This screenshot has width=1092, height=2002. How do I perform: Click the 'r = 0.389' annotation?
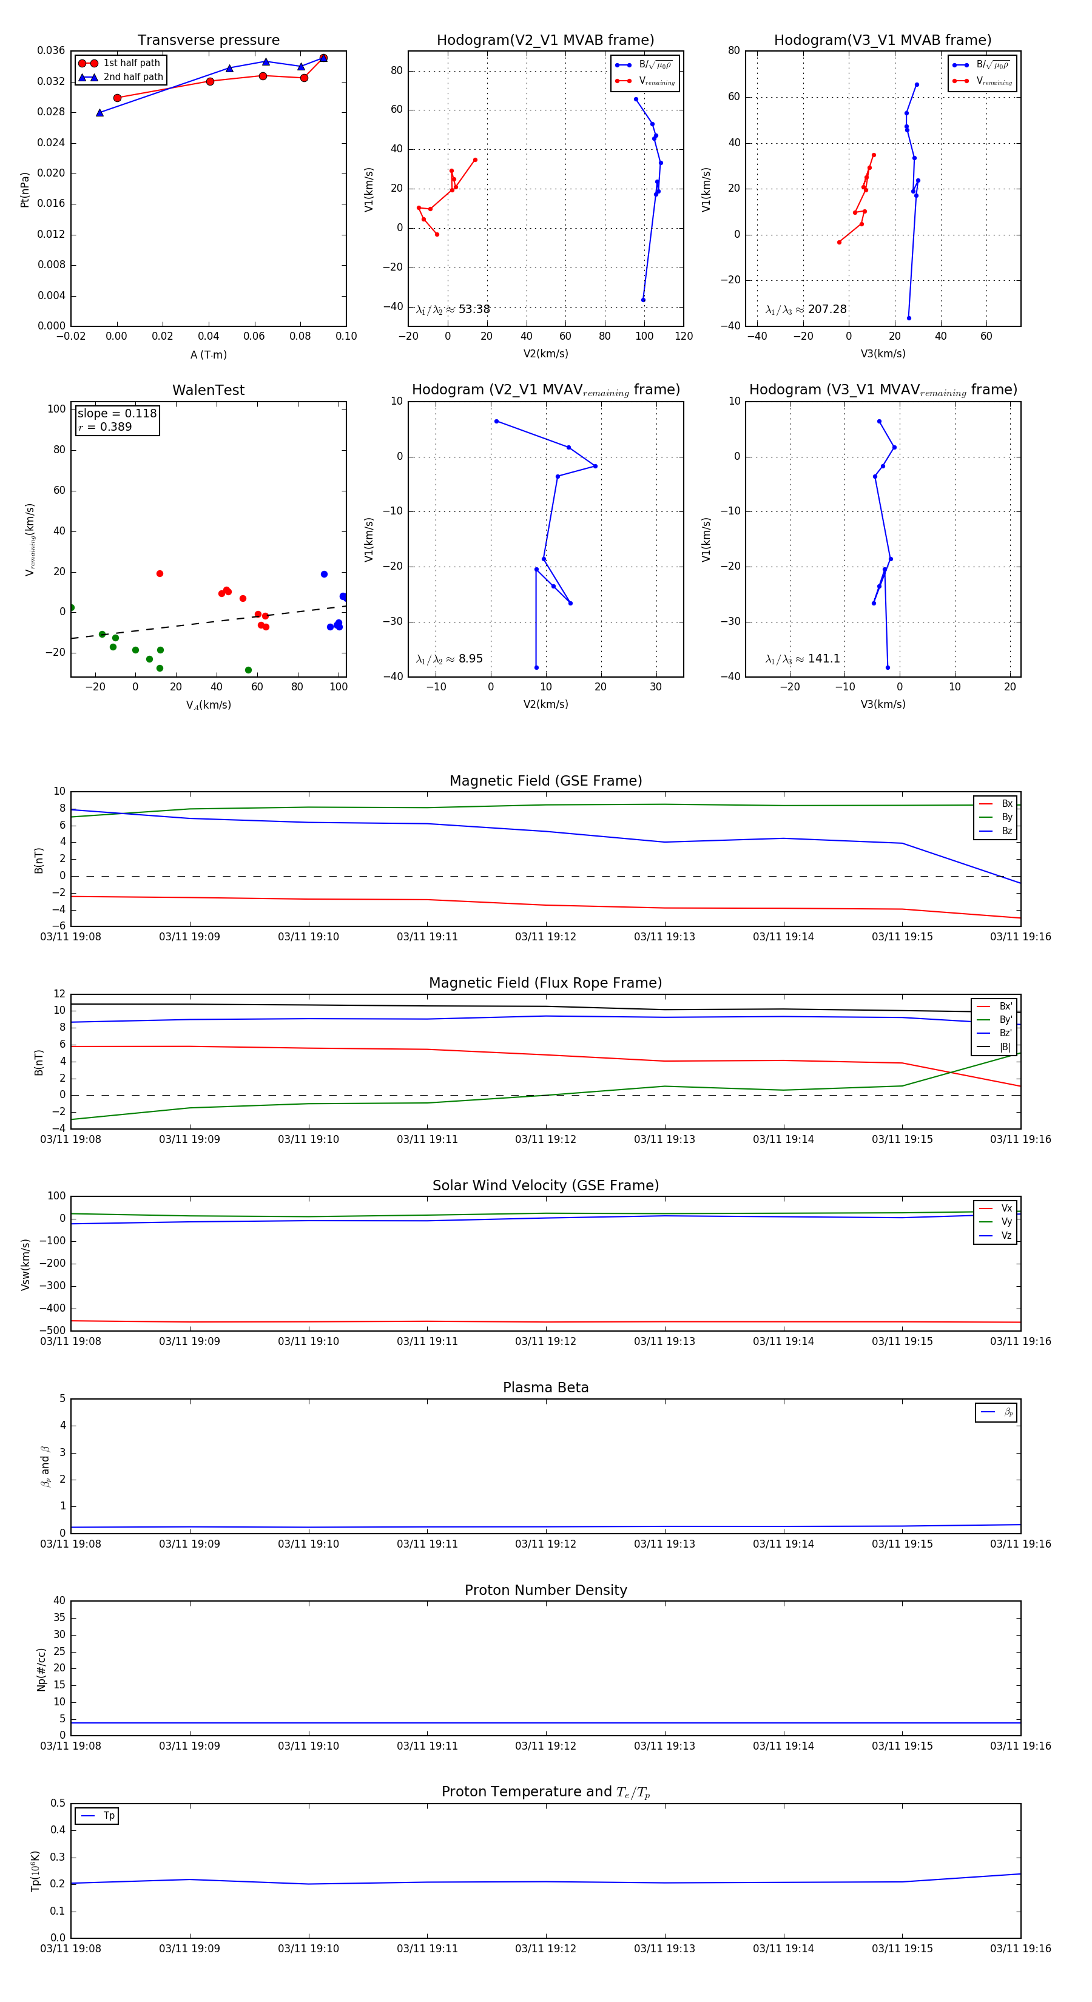point(105,426)
